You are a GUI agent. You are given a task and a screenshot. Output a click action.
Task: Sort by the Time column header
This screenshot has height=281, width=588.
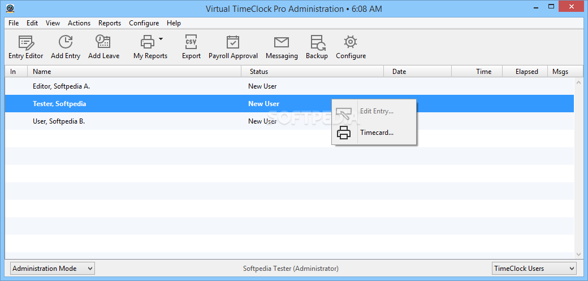(477, 72)
